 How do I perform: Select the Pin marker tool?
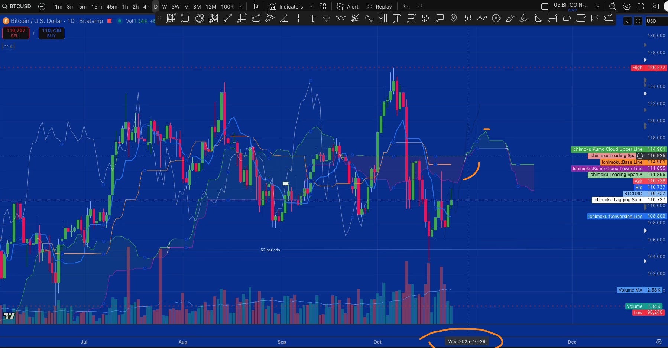(454, 18)
